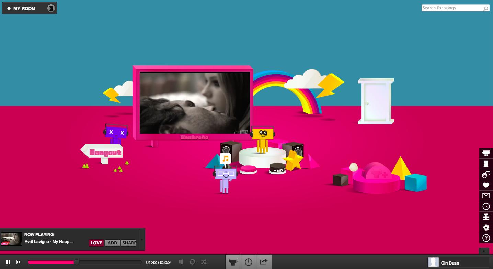Collapse the Now Playing panel arrow
Screen dimensions: 493x269
142,240
